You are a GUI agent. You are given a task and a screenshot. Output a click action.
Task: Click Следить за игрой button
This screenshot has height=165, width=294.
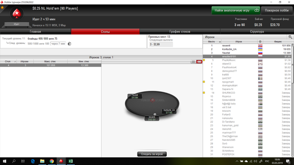click(x=152, y=154)
